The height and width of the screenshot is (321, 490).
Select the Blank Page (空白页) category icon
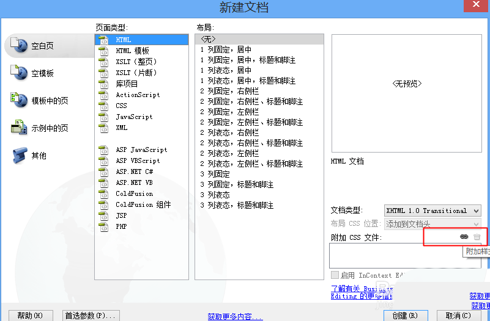20,46
